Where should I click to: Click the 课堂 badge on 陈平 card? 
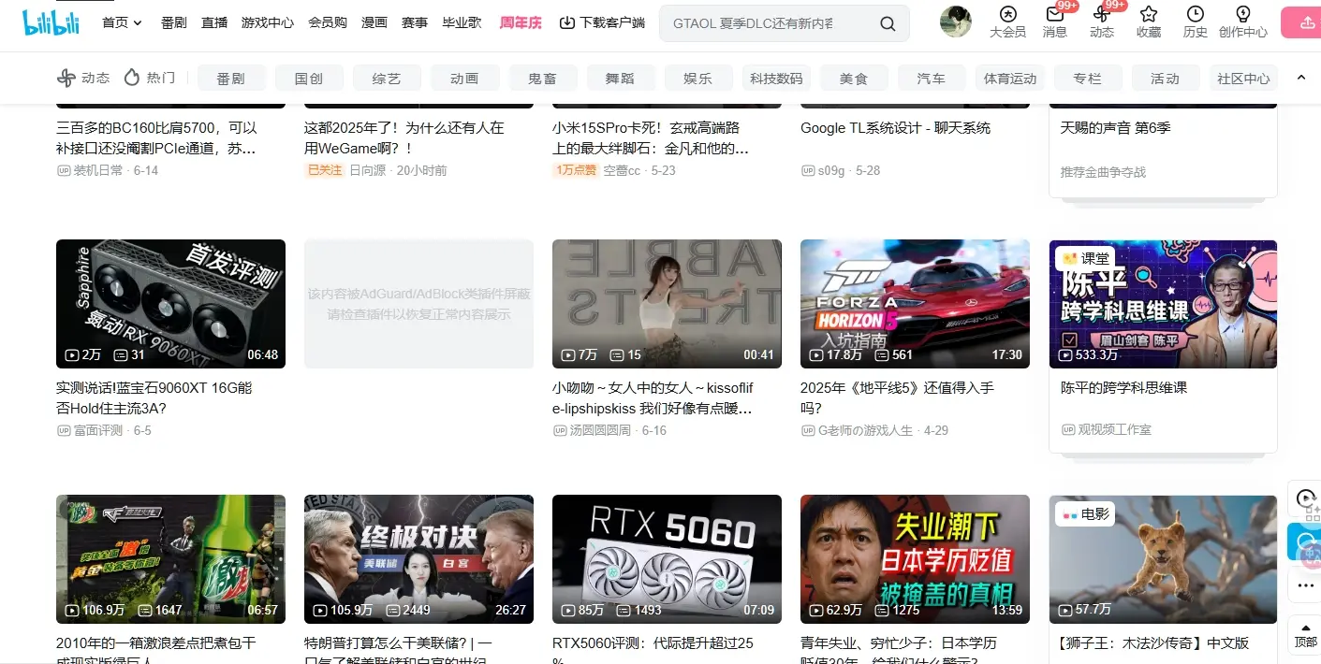[x=1086, y=258]
